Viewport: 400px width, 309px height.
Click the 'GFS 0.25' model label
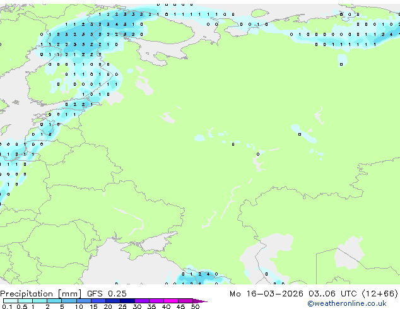pyautogui.click(x=107, y=294)
